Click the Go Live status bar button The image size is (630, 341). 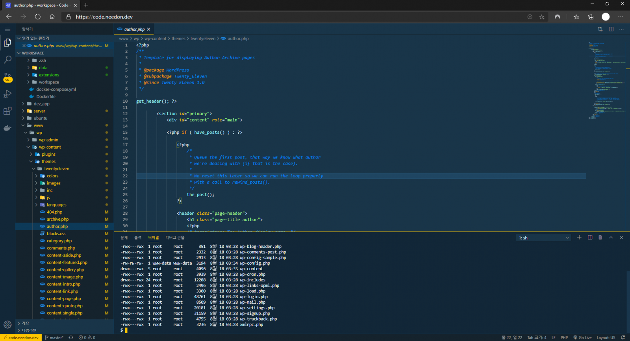pos(582,337)
